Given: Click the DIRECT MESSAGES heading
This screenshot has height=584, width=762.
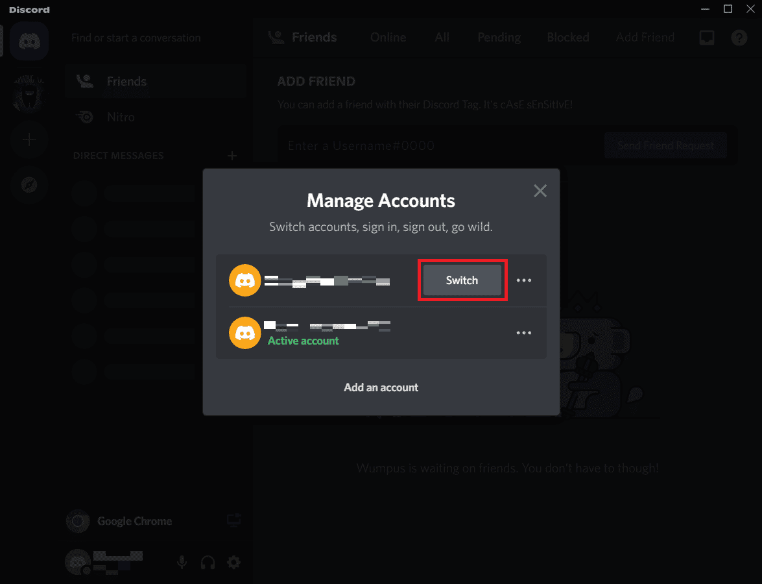Looking at the screenshot, I should click(118, 156).
